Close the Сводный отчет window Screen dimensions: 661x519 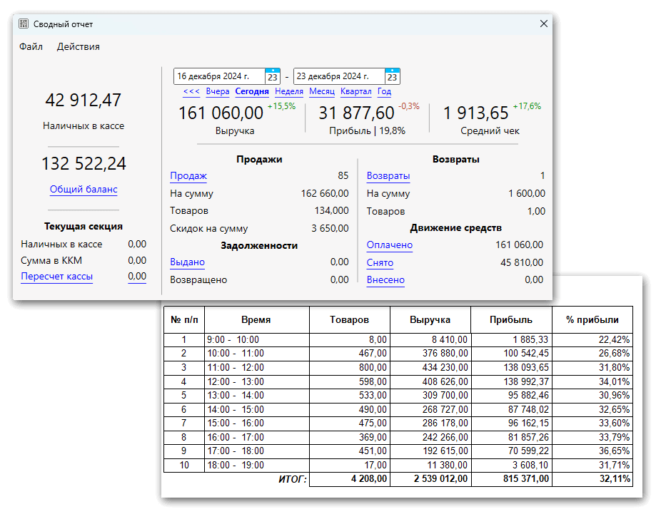(543, 24)
